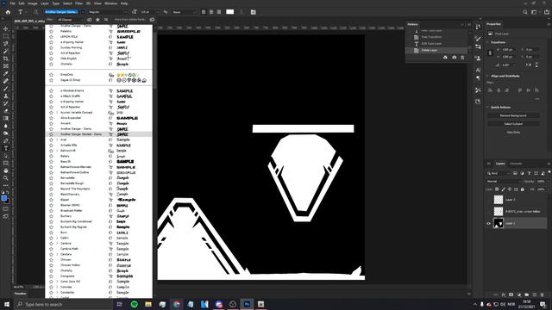
Task: Open Photoshop search magnifier at top right
Action: 525,12
